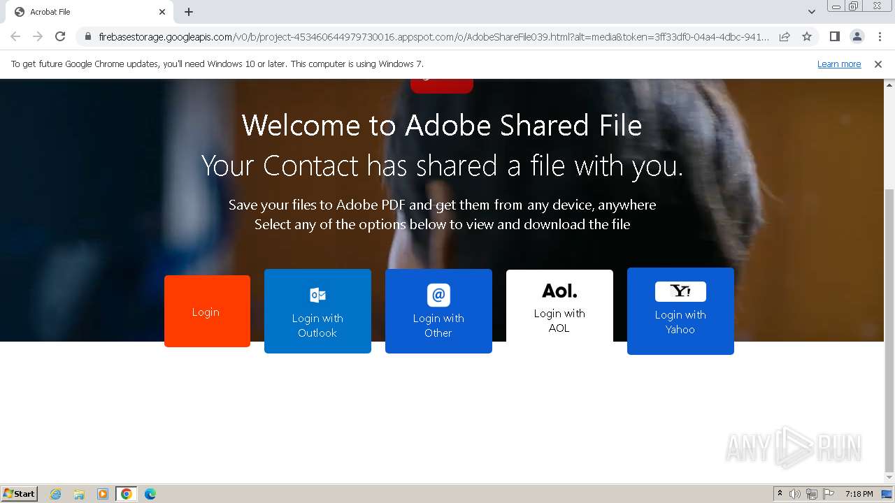The height and width of the screenshot is (503, 895).
Task: Click the @ icon on Other tile
Action: 438,295
